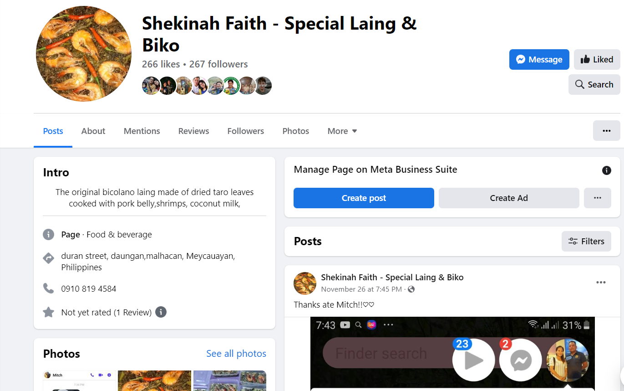Click the Create Ad button

point(508,198)
